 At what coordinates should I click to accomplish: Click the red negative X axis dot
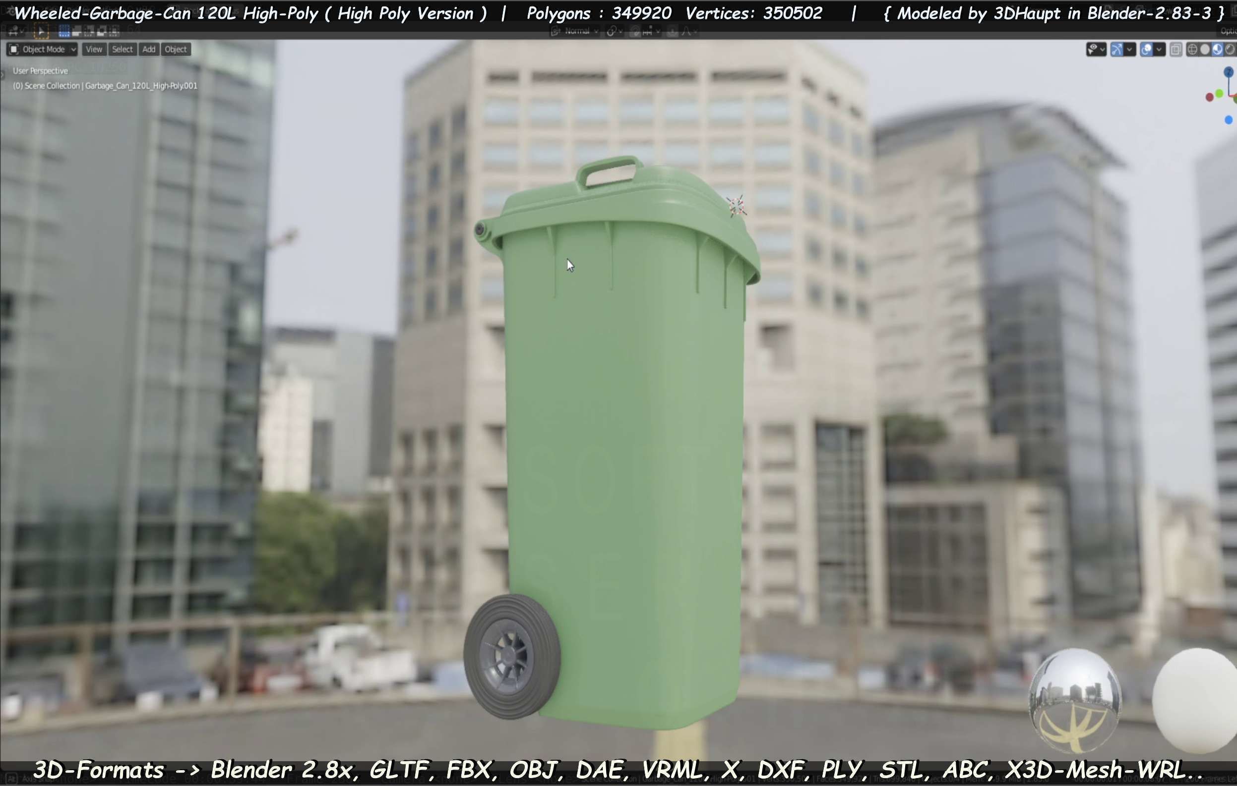pos(1210,97)
